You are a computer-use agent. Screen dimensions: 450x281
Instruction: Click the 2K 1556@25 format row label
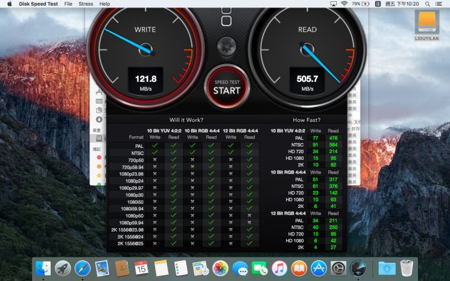coord(130,244)
